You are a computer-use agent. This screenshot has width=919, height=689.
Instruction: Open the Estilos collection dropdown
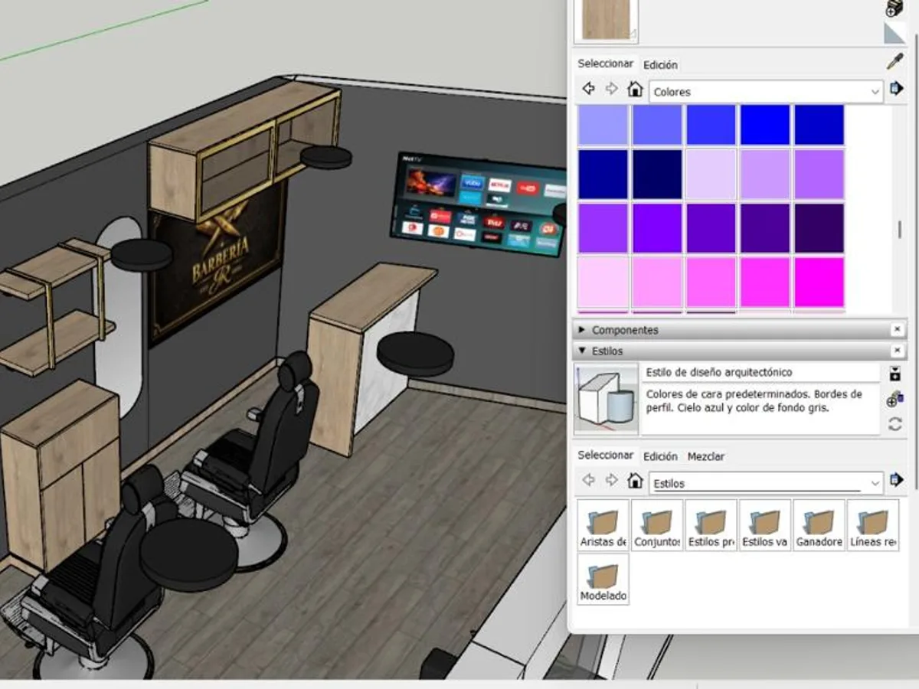point(767,483)
